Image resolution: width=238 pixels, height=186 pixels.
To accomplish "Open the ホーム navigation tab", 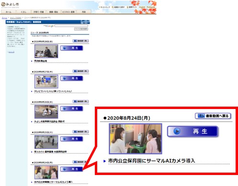I will [x=9, y=12].
